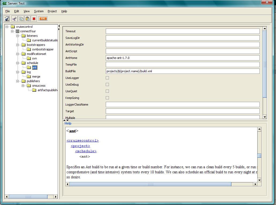
Task: Select the connectfour project icon in tree
Action: pyautogui.click(x=18, y=31)
